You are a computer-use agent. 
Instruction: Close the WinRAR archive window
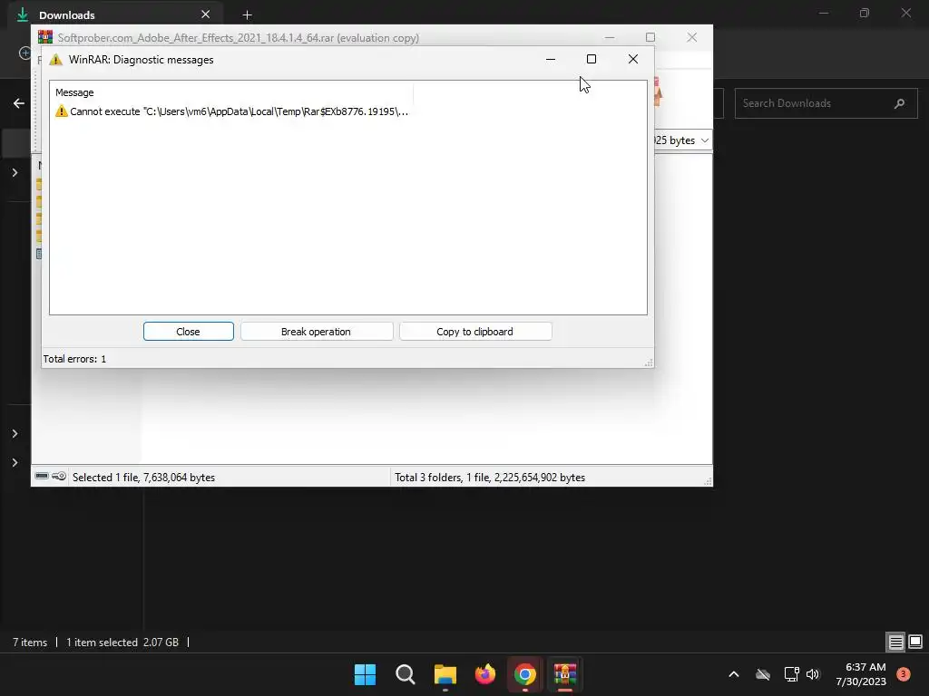click(691, 37)
